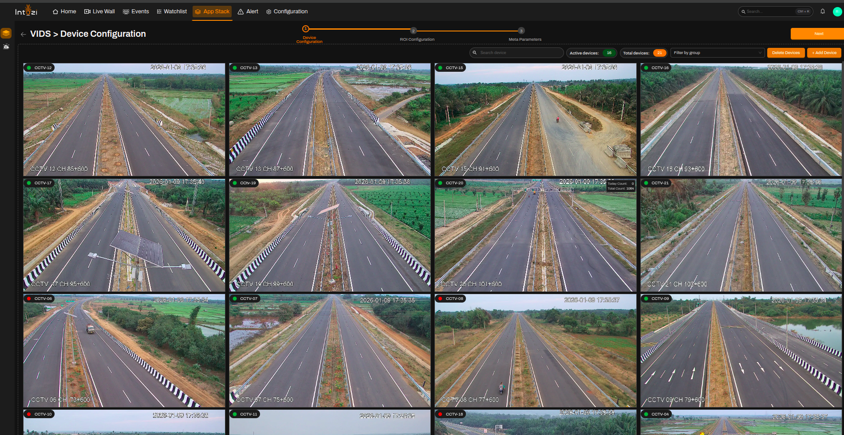This screenshot has width=844, height=435.
Task: Click the green user avatar icon
Action: click(x=837, y=12)
